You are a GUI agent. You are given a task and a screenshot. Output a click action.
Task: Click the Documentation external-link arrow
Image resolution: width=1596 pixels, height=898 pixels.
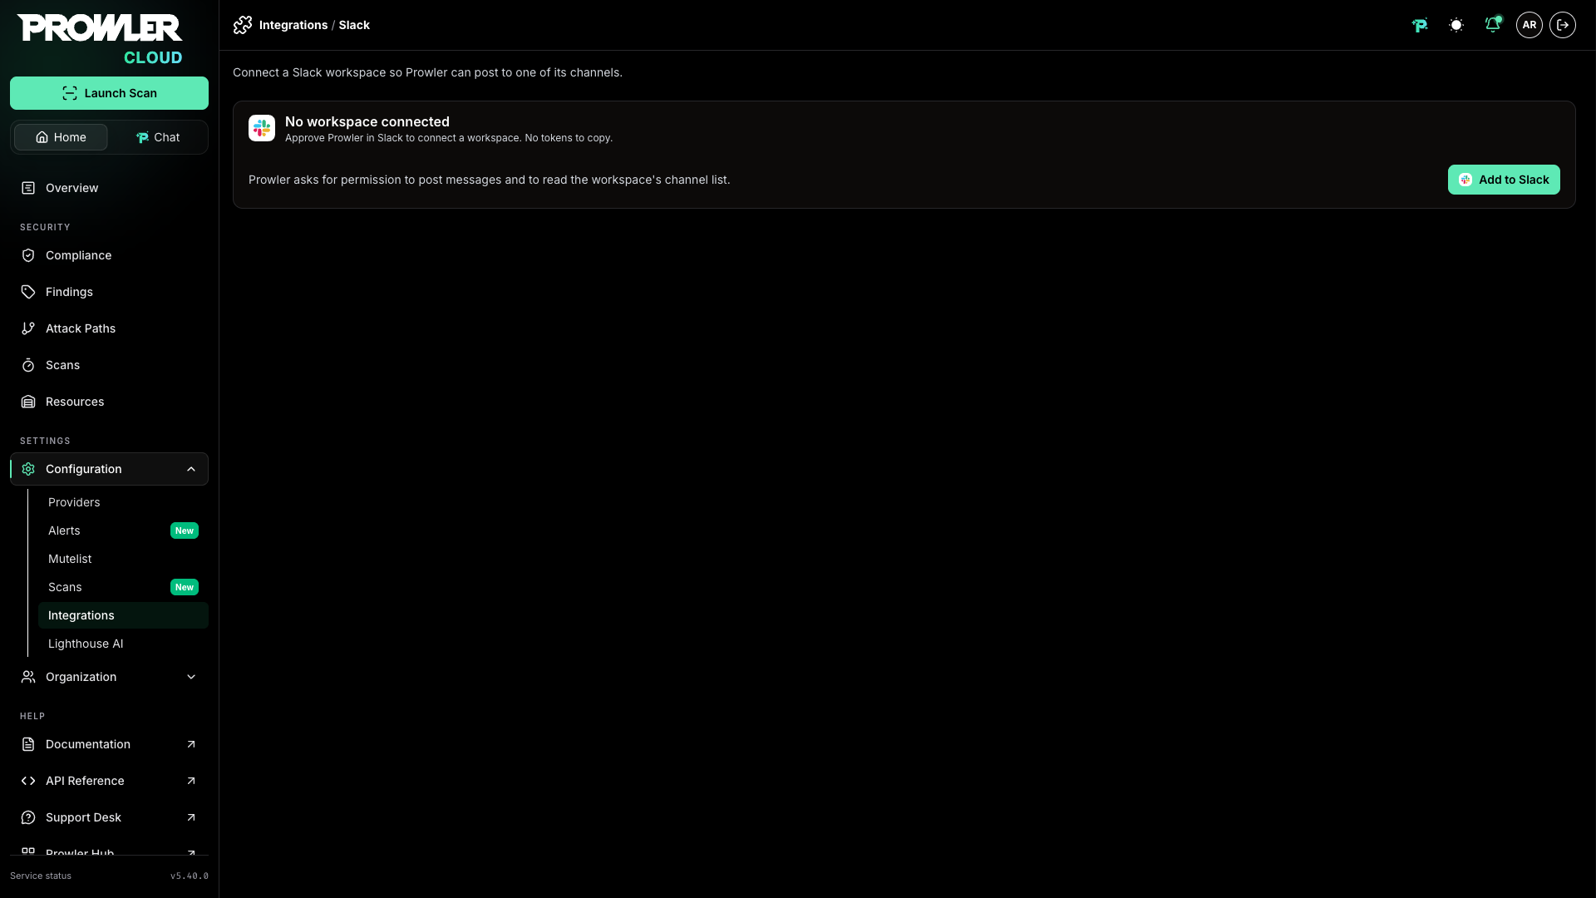click(191, 744)
